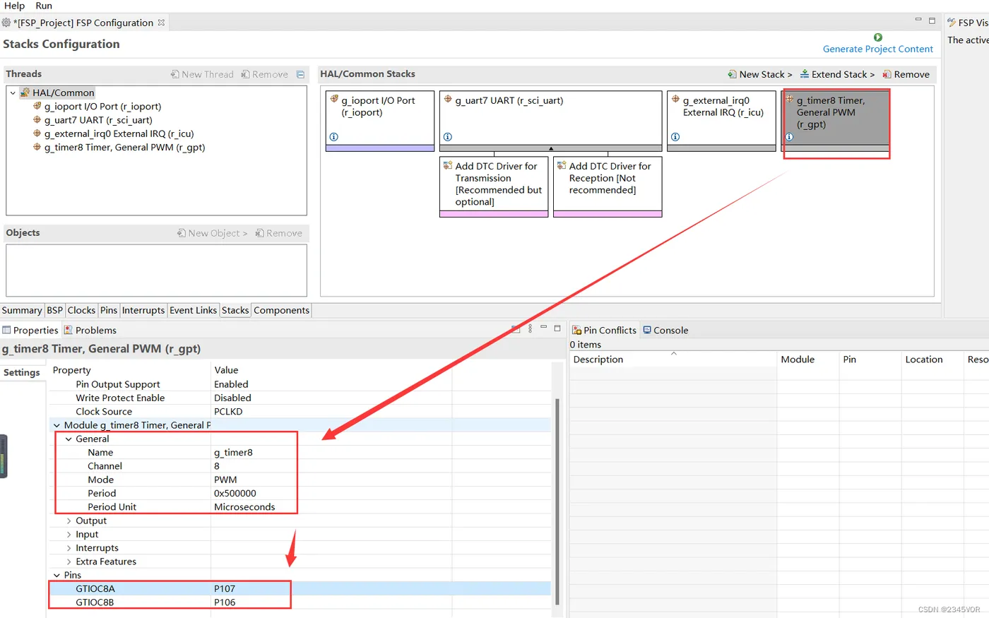This screenshot has width=989, height=618.
Task: Click the Clock Source value PCLKD
Action: tap(228, 412)
